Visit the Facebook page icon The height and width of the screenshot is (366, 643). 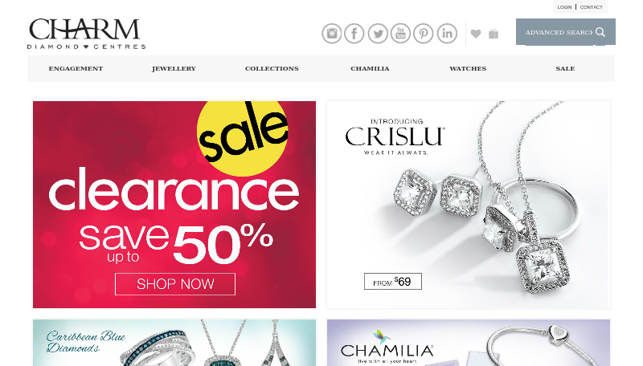point(354,34)
